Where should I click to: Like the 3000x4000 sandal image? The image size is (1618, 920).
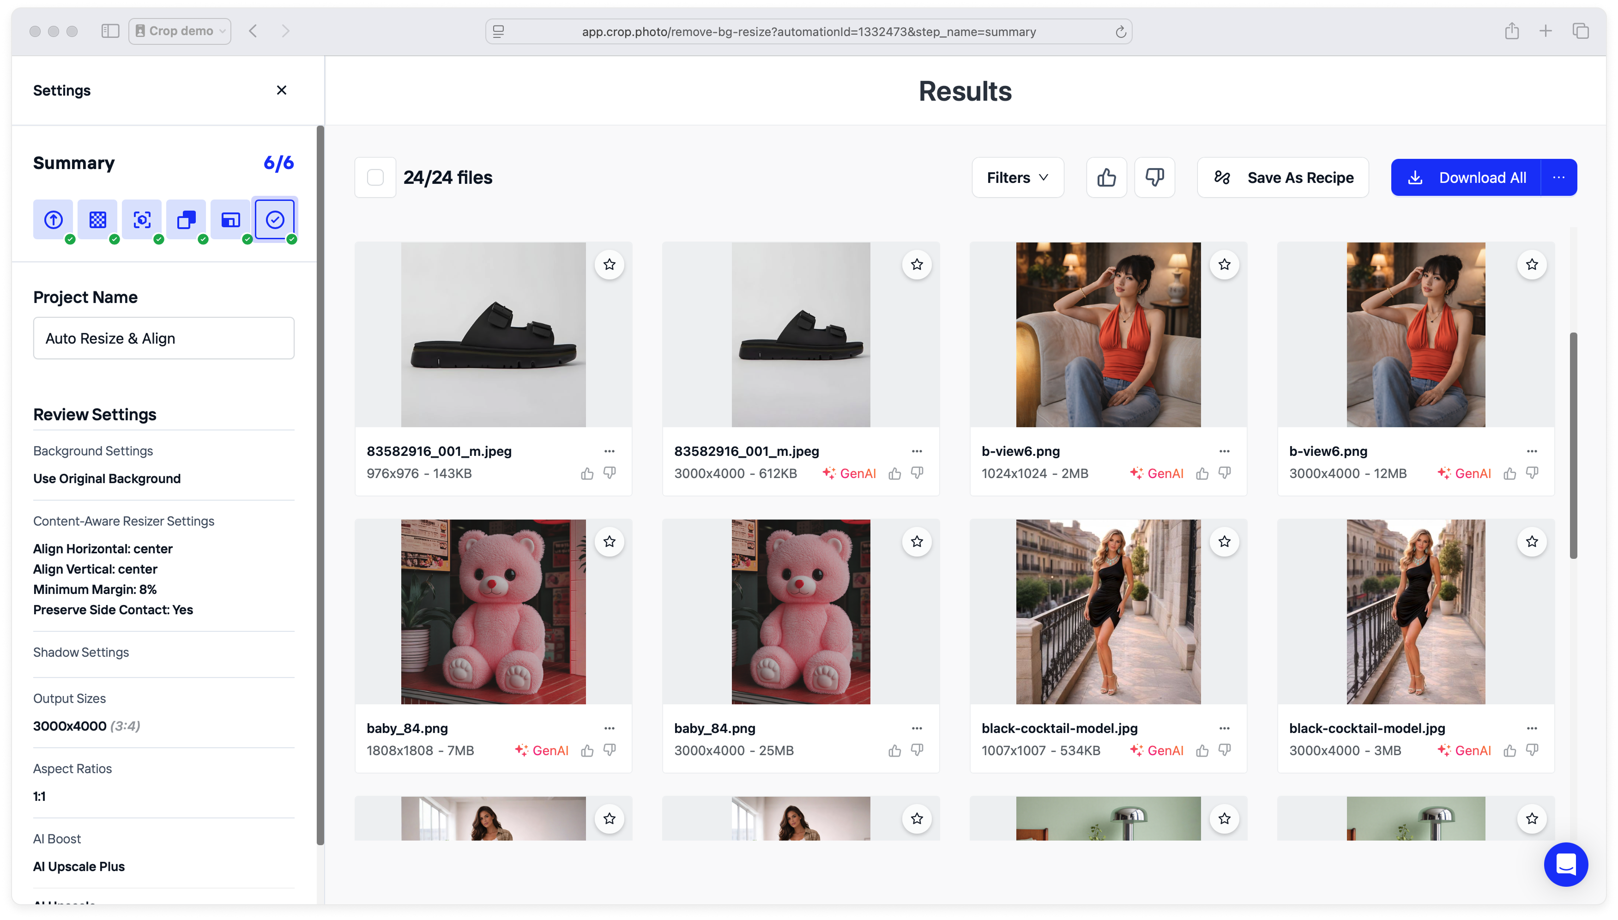coord(895,473)
